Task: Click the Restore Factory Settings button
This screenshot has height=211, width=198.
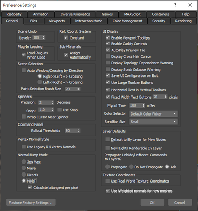Action: pyautogui.click(x=31, y=203)
